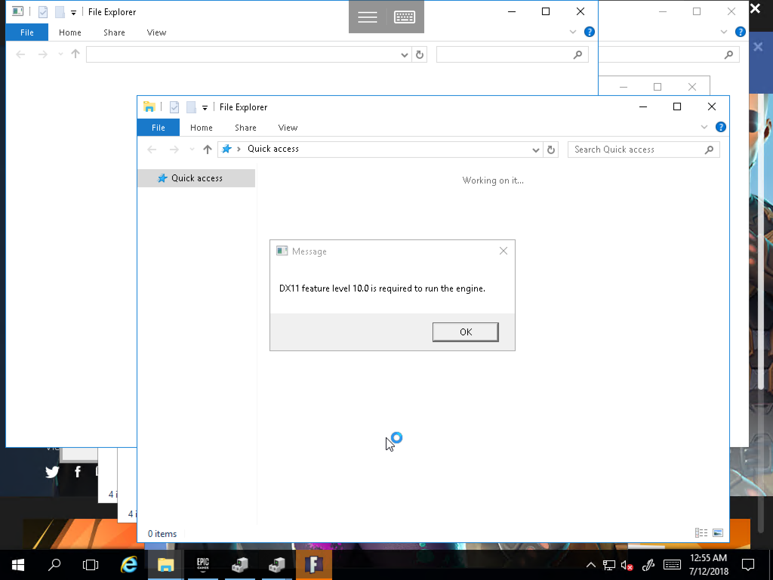Open Customize Quick Access Toolbar in back window
The height and width of the screenshot is (580, 773).
tap(73, 12)
